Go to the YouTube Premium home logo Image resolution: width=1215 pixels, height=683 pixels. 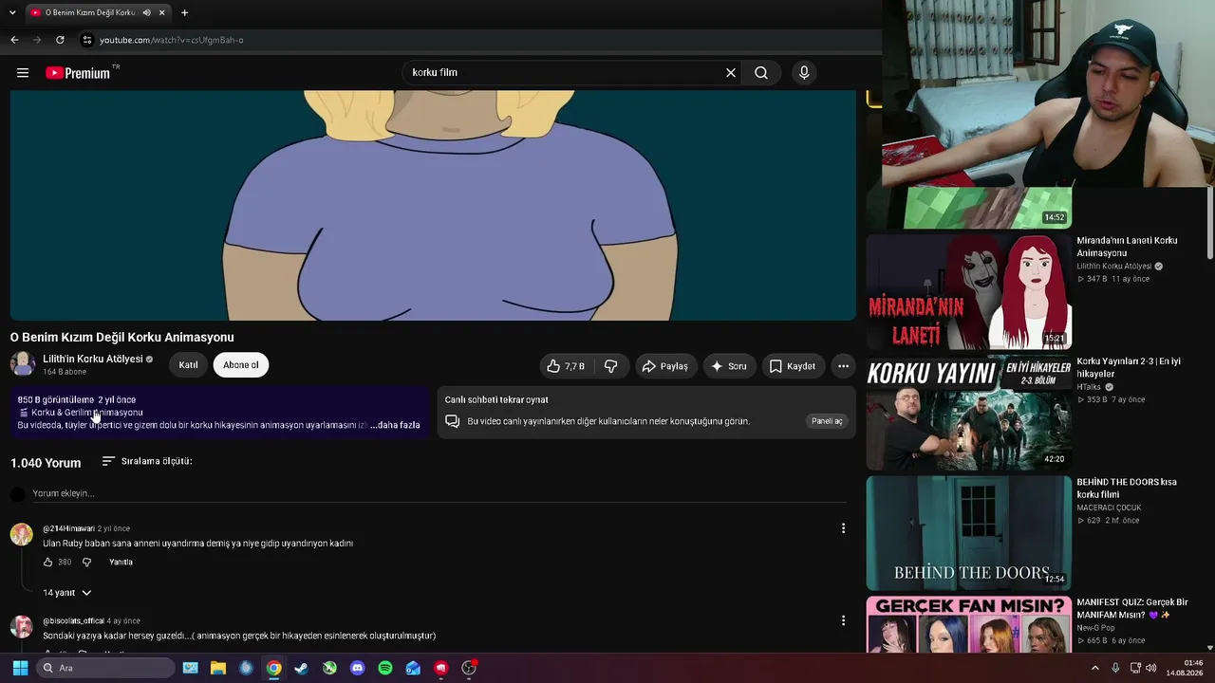[x=79, y=73]
